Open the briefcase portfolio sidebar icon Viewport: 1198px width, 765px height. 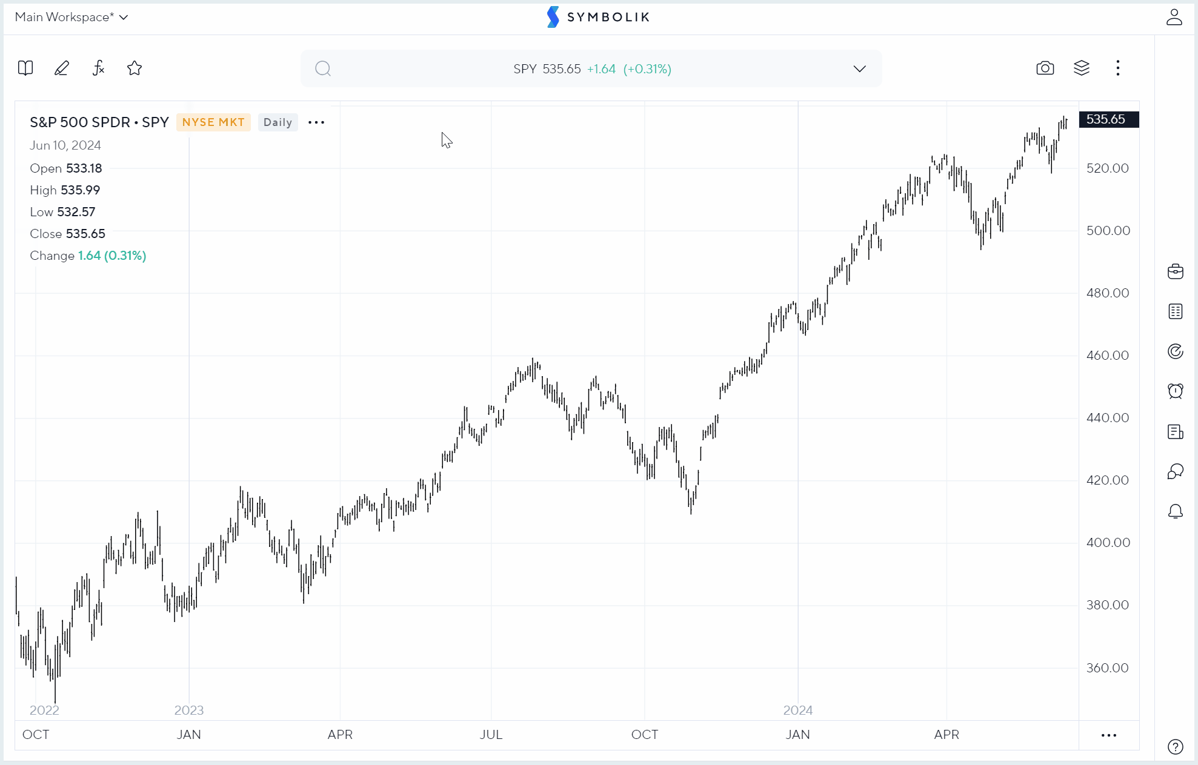point(1176,271)
